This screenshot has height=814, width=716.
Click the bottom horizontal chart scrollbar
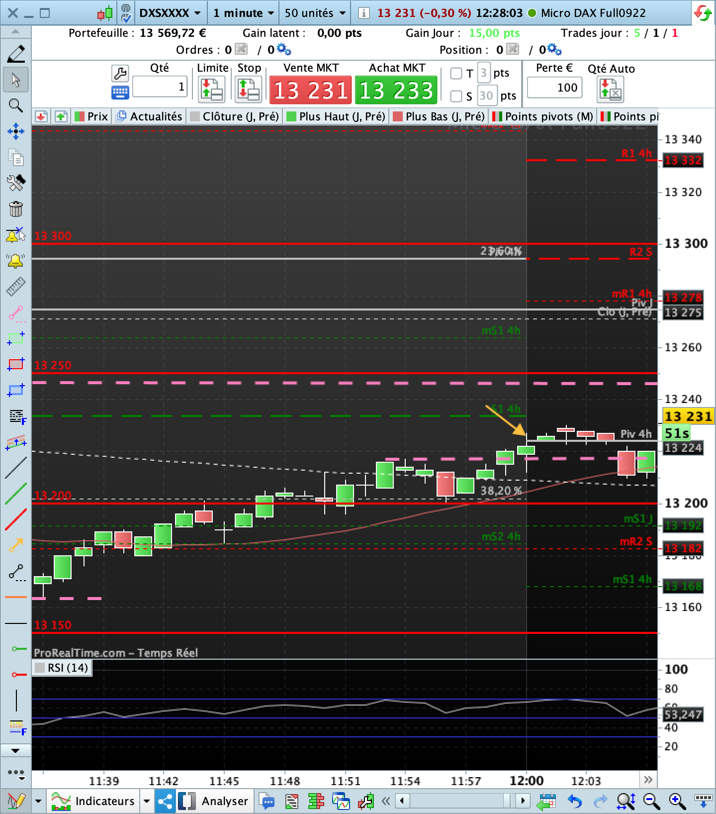click(462, 801)
